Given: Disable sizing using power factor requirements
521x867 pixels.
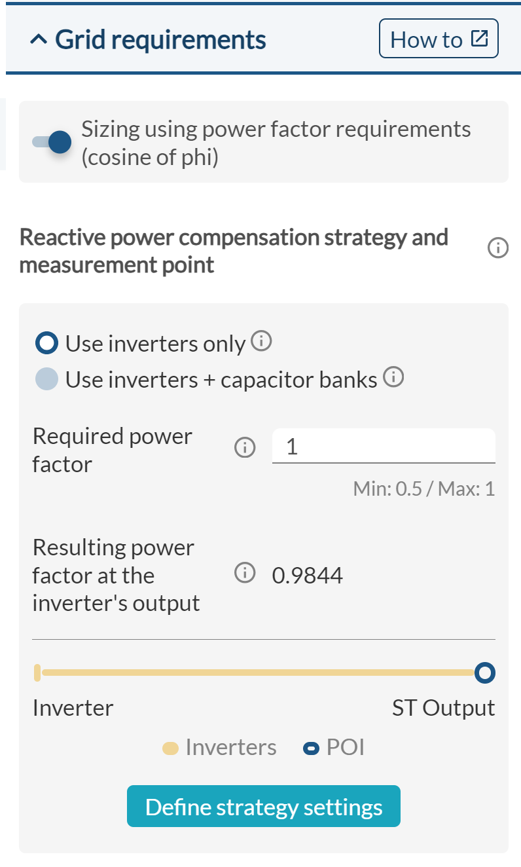Looking at the screenshot, I should [x=51, y=141].
